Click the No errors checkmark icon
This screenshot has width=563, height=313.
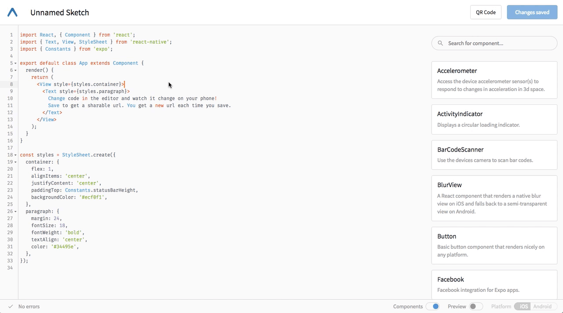(x=11, y=306)
